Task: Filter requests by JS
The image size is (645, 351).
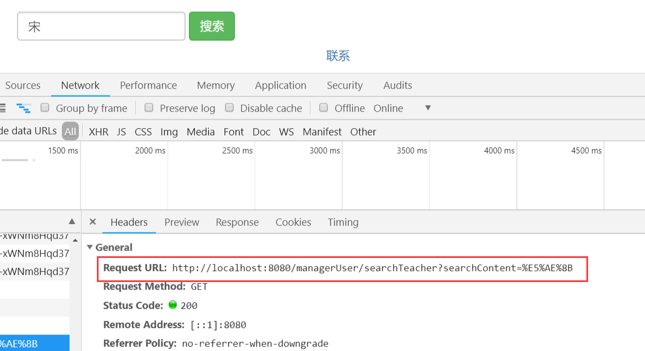Action: tap(122, 131)
